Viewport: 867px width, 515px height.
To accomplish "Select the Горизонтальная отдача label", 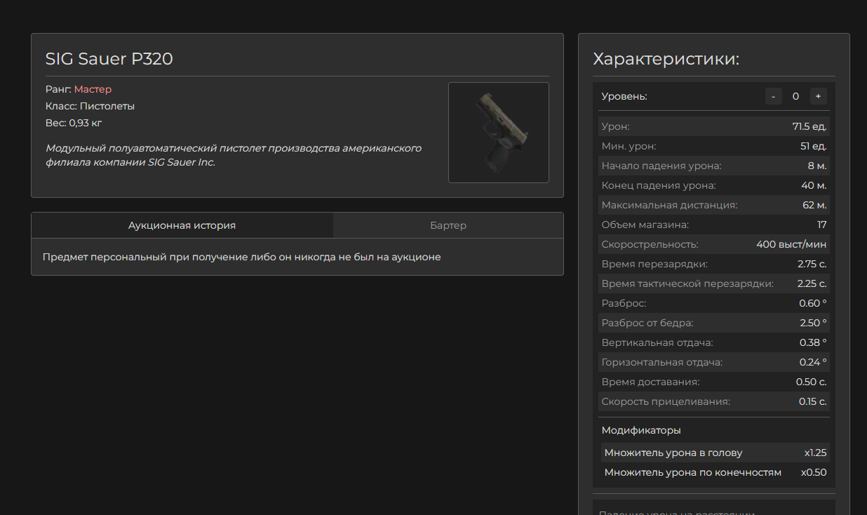I will 662,362.
